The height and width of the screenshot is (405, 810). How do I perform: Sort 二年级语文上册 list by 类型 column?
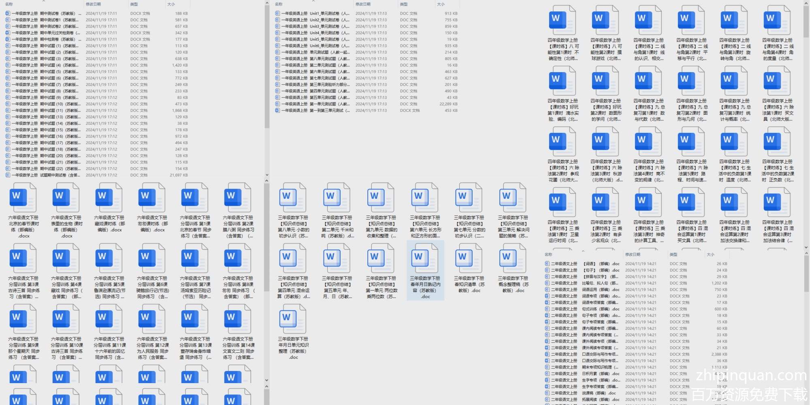click(674, 254)
